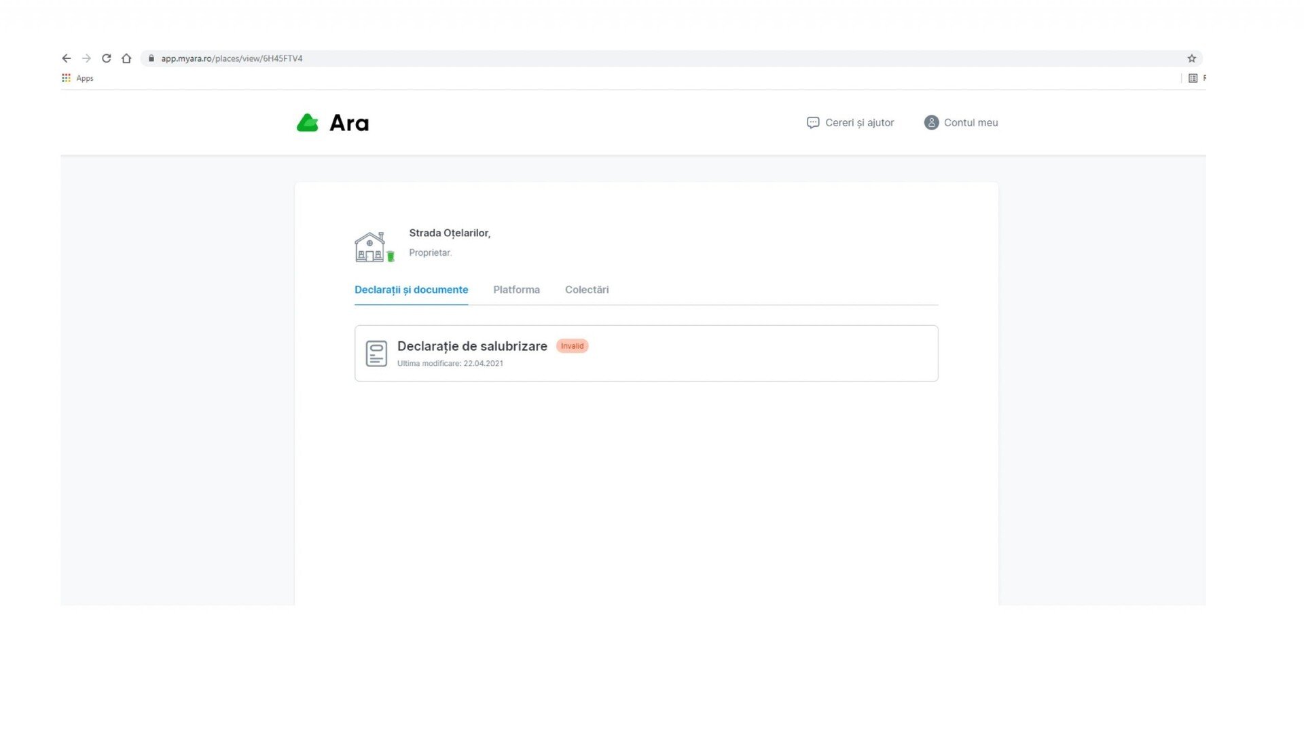Screen dimensions: 1304x733
Task: Open the Apps grid shortcut in bookmarks bar
Action: (x=67, y=78)
